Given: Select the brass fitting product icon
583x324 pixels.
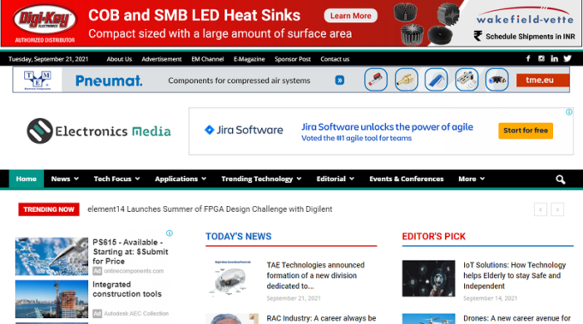Looking at the screenshot, I should coord(406,80).
